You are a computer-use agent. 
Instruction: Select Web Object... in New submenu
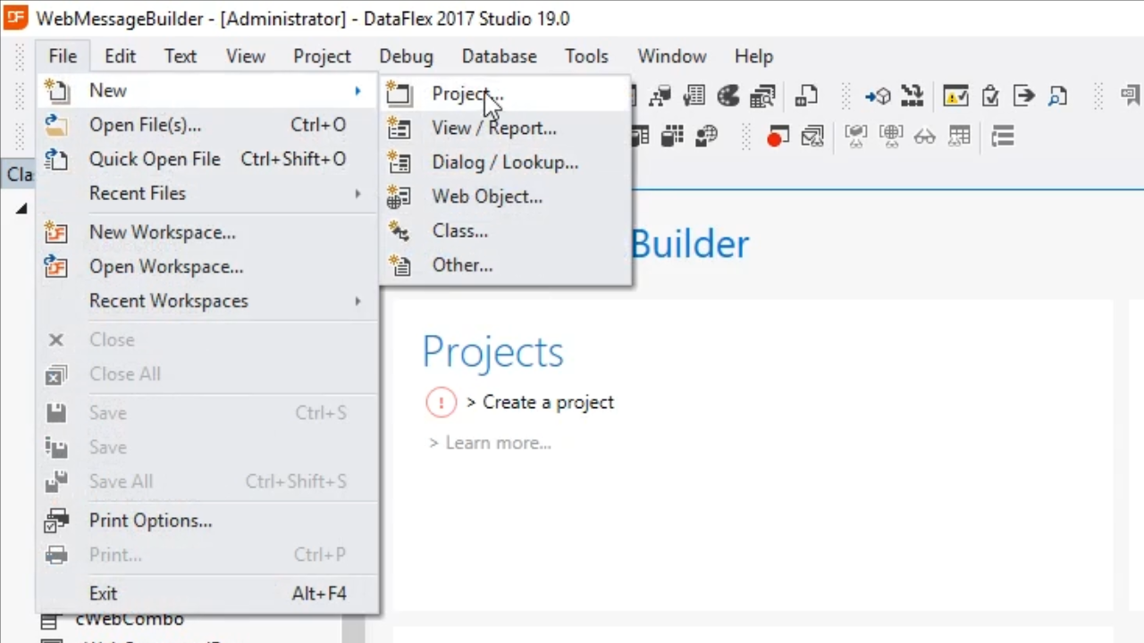pyautogui.click(x=486, y=196)
